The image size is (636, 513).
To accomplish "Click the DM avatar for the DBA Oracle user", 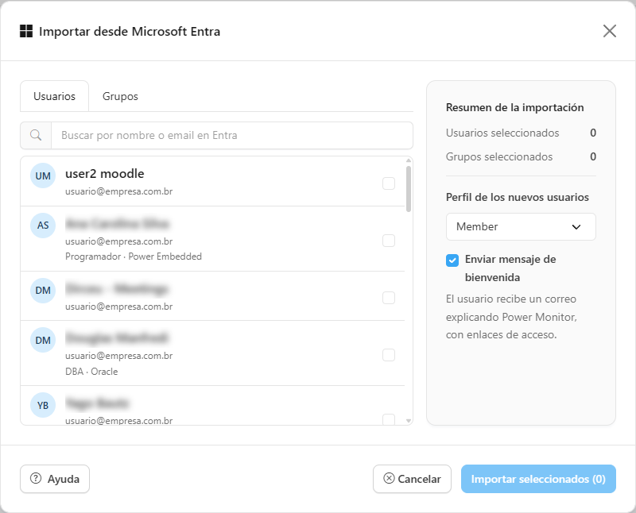I will 43,340.
